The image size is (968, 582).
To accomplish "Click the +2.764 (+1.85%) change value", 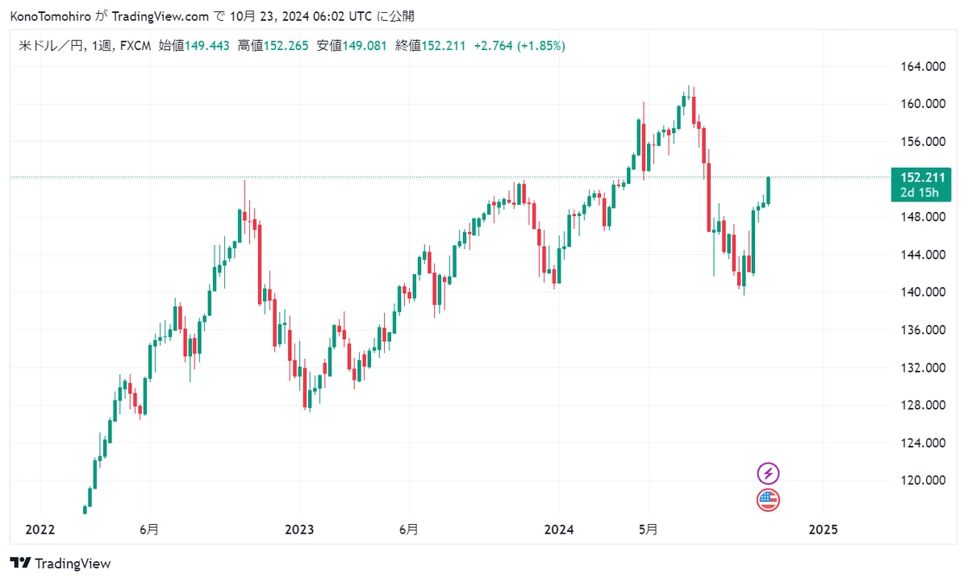I will tap(519, 46).
